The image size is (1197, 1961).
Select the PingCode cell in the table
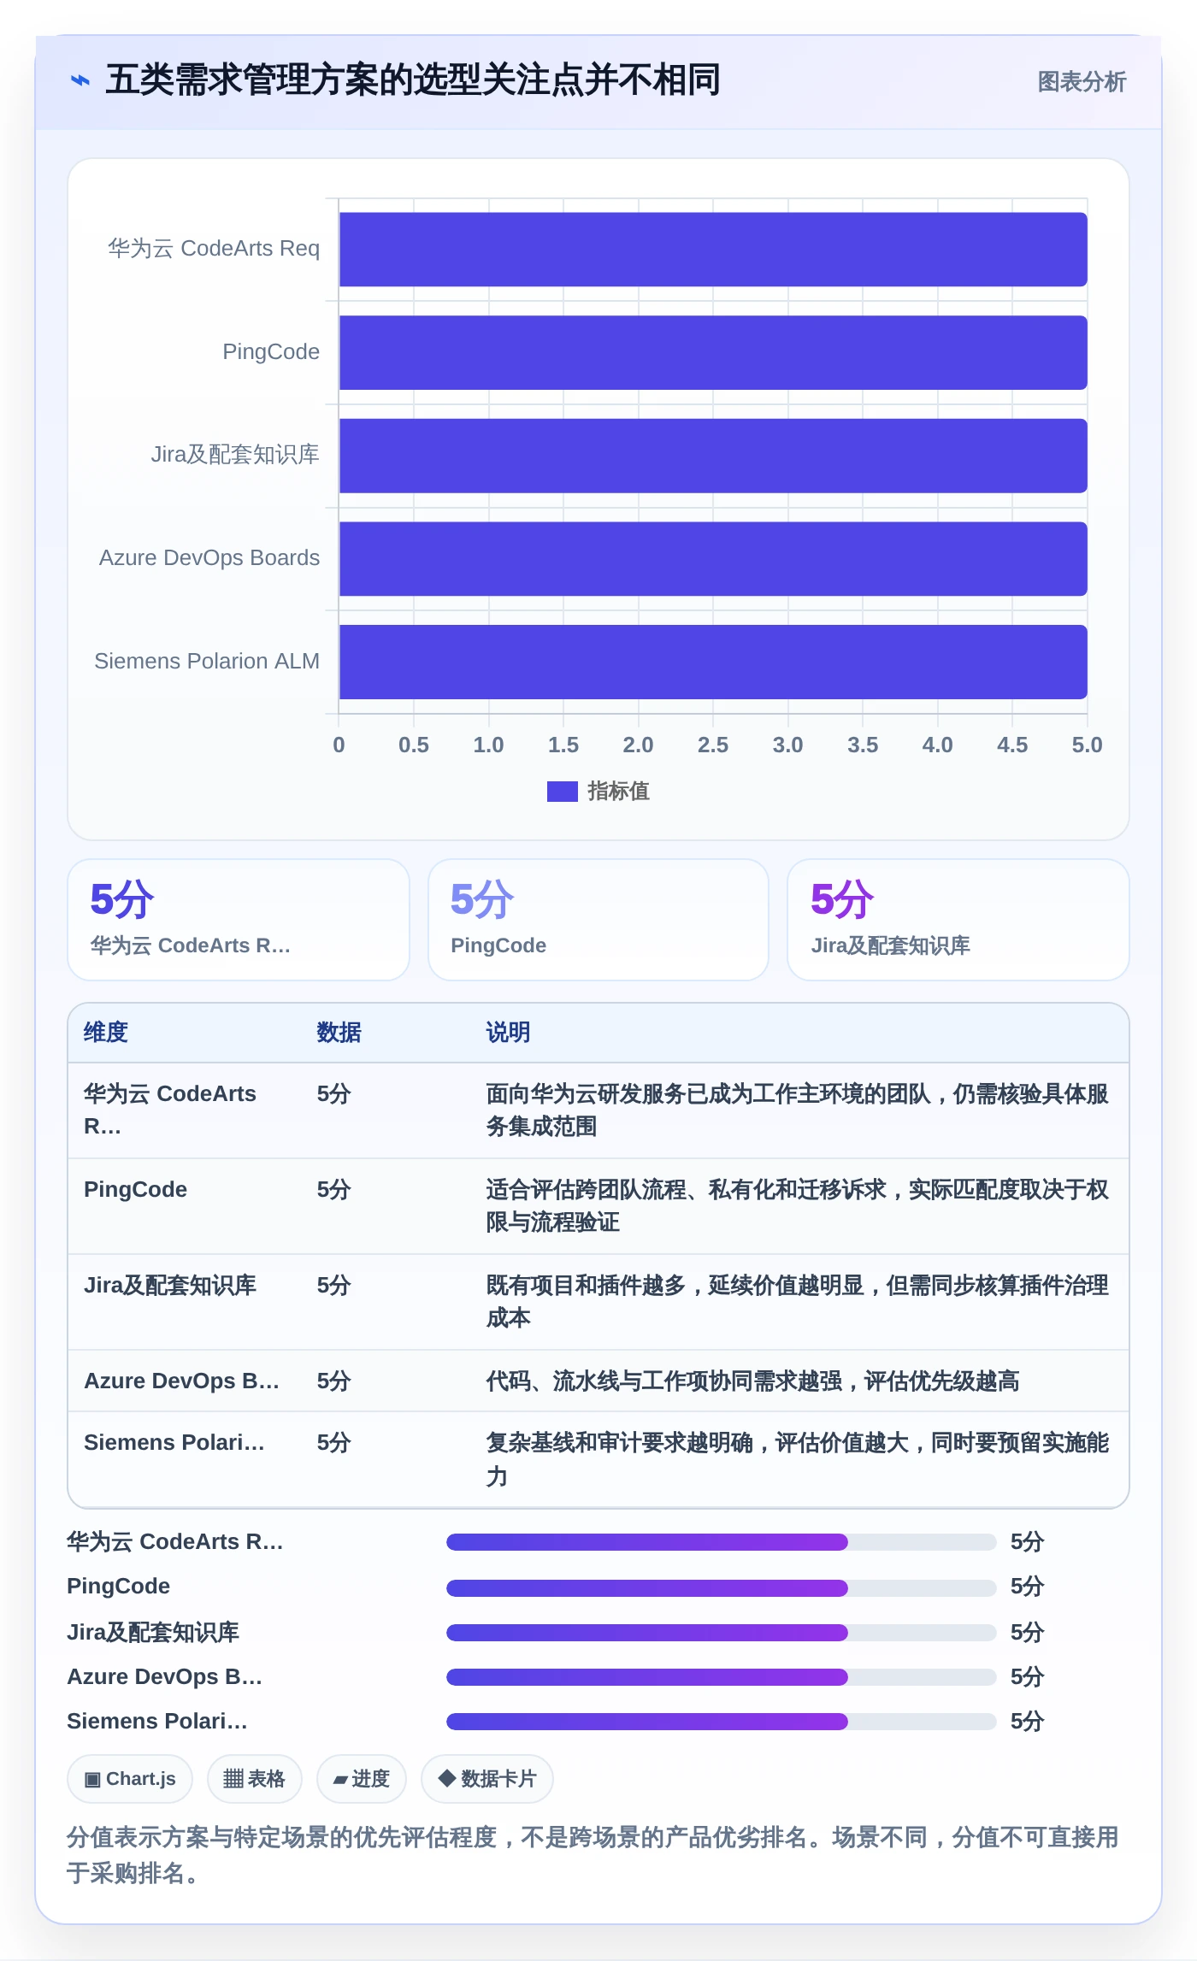pyautogui.click(x=136, y=1190)
